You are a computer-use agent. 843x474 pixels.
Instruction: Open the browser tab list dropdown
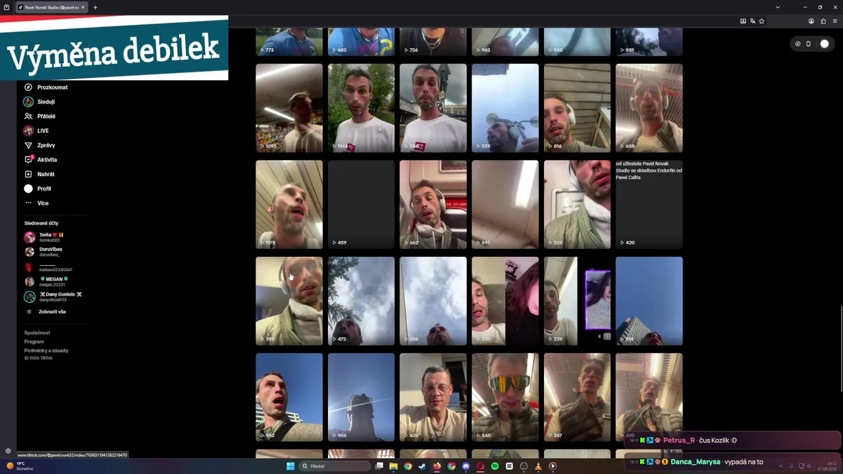click(x=777, y=7)
